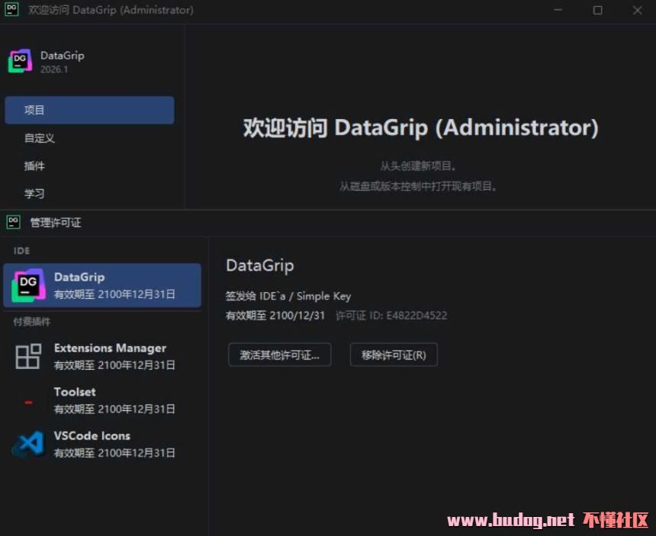Select the Toolset license entry

pos(110,400)
